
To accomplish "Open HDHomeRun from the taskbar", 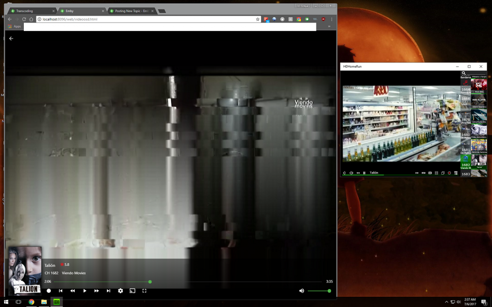I will coord(57,302).
